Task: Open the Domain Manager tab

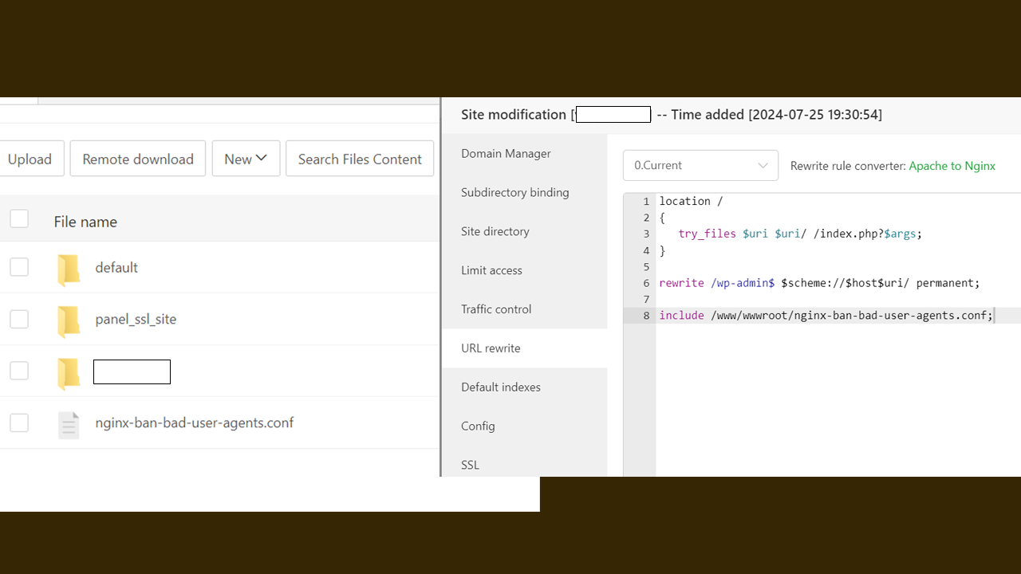Action: 506,153
